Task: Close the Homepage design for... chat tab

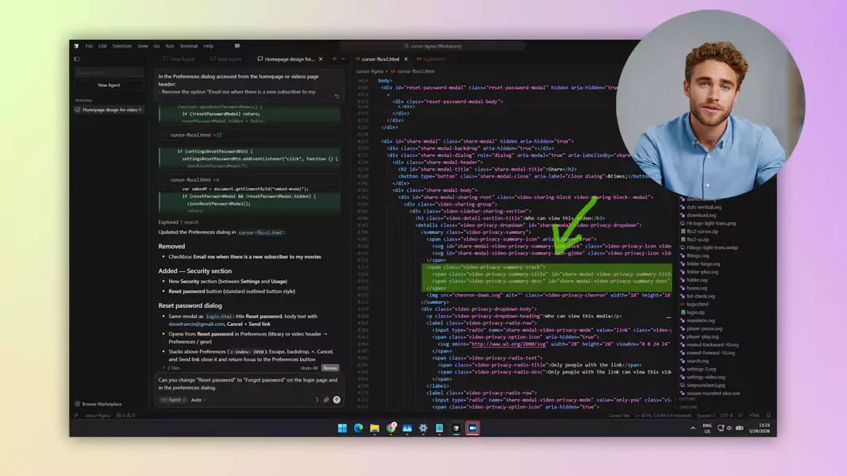Action: tap(321, 59)
